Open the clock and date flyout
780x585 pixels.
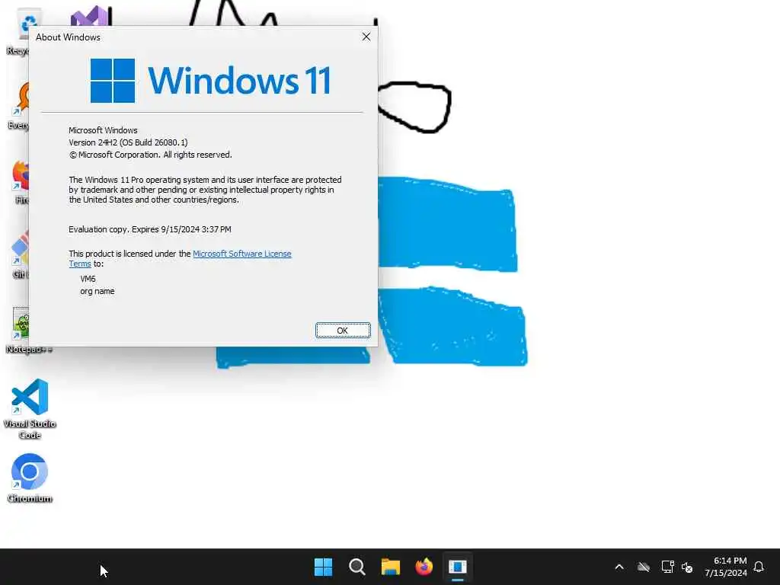[725, 567]
